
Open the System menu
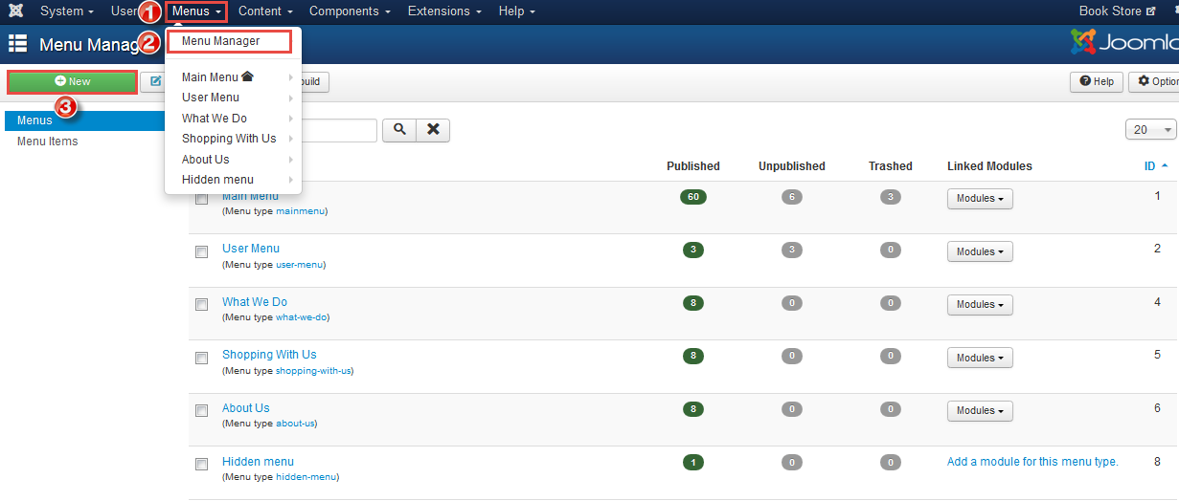(67, 11)
